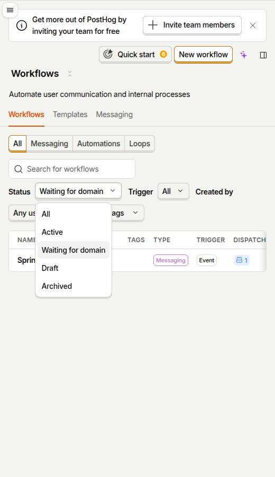This screenshot has height=477, width=275.
Task: Click the Created by label
Action: [x=214, y=192]
